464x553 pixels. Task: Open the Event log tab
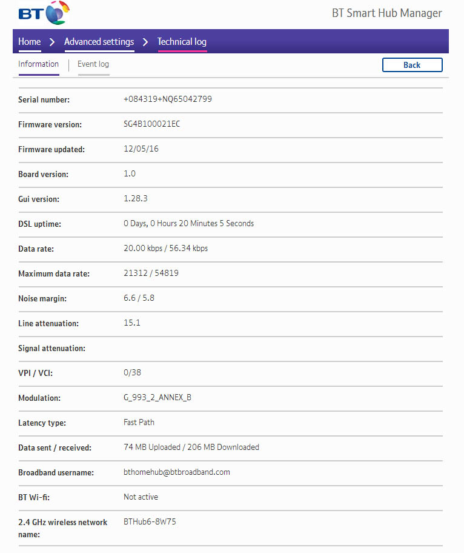click(93, 64)
